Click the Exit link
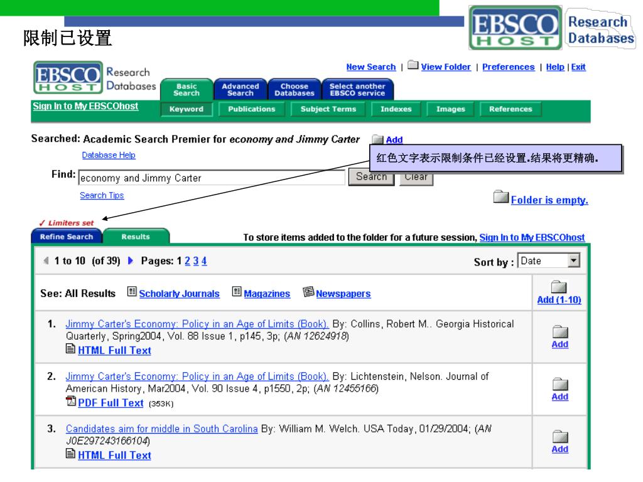Screen dimensions: 643x482 tap(578, 67)
